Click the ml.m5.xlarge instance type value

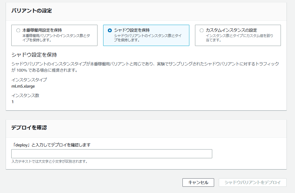click(23, 86)
